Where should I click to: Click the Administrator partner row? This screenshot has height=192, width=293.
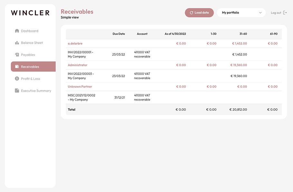[x=174, y=65]
